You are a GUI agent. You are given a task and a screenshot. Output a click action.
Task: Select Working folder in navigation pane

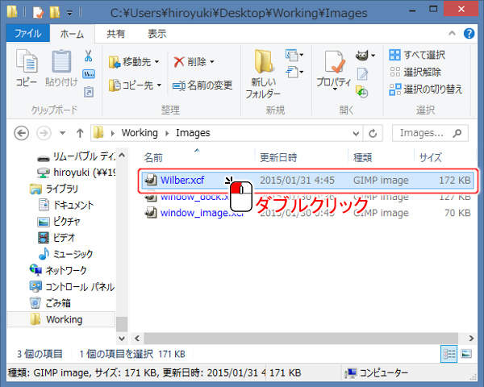[56, 319]
